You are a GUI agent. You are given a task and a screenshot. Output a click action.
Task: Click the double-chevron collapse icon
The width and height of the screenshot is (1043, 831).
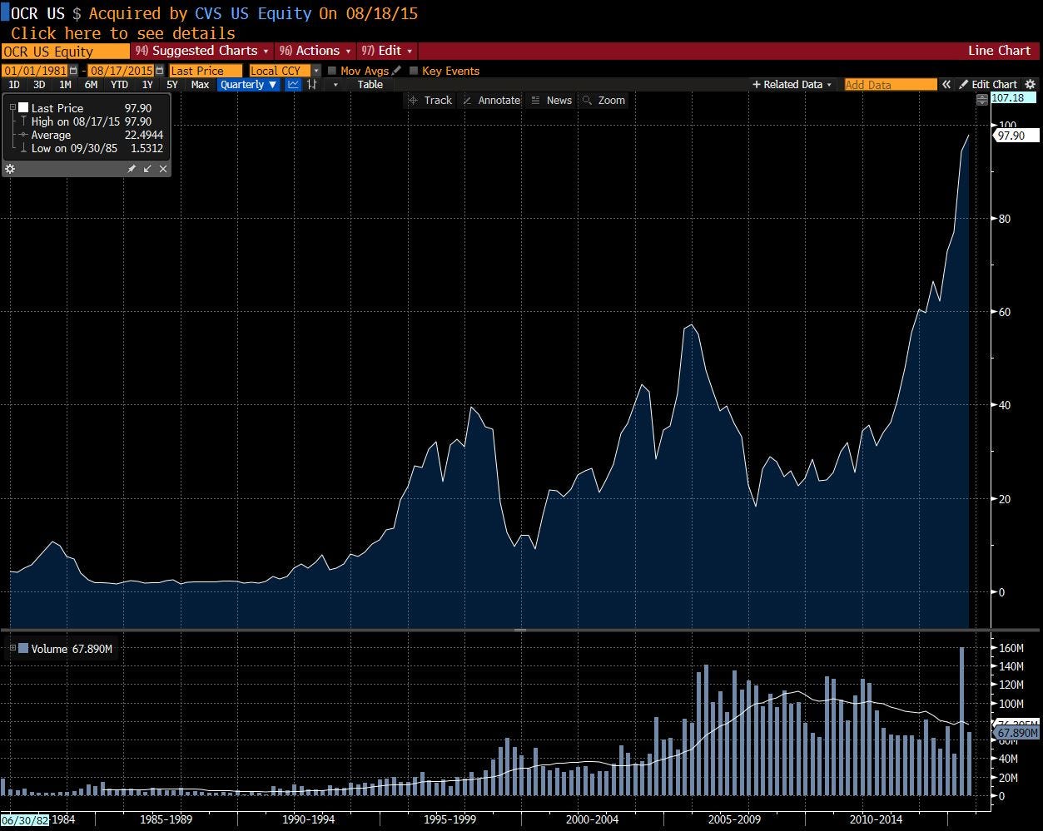(946, 85)
